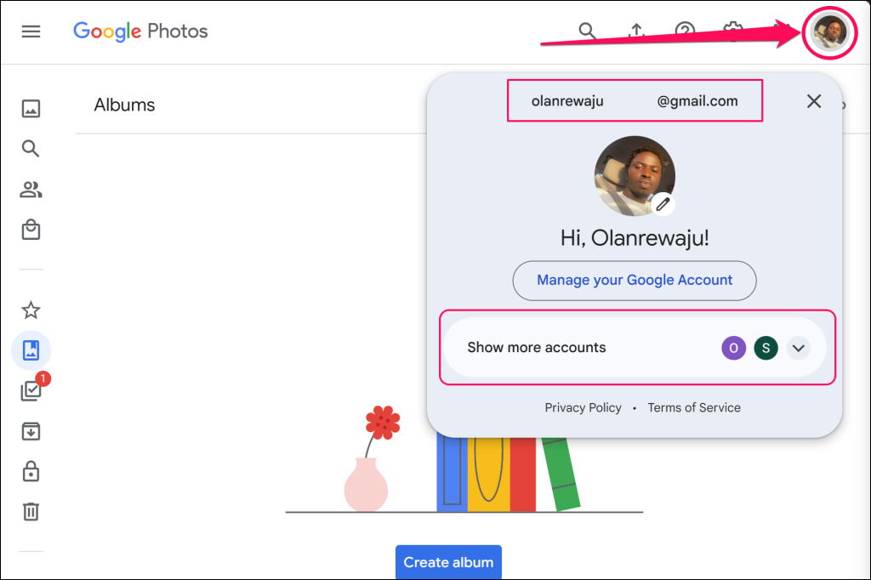The height and width of the screenshot is (580, 871).
Task: Close the account popup panel
Action: point(814,101)
